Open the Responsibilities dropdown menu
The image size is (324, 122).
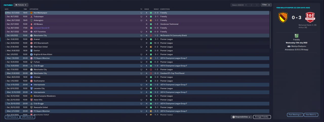point(241,117)
